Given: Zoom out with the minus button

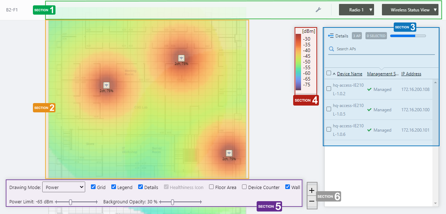Looking at the screenshot, I should [312, 201].
